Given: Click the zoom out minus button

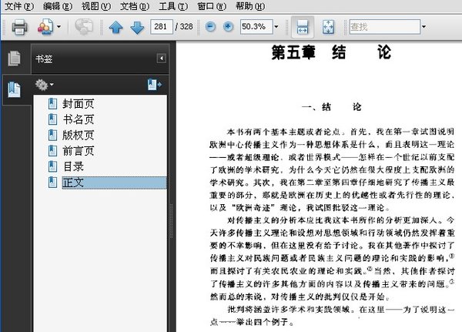Looking at the screenshot, I should click(210, 27).
